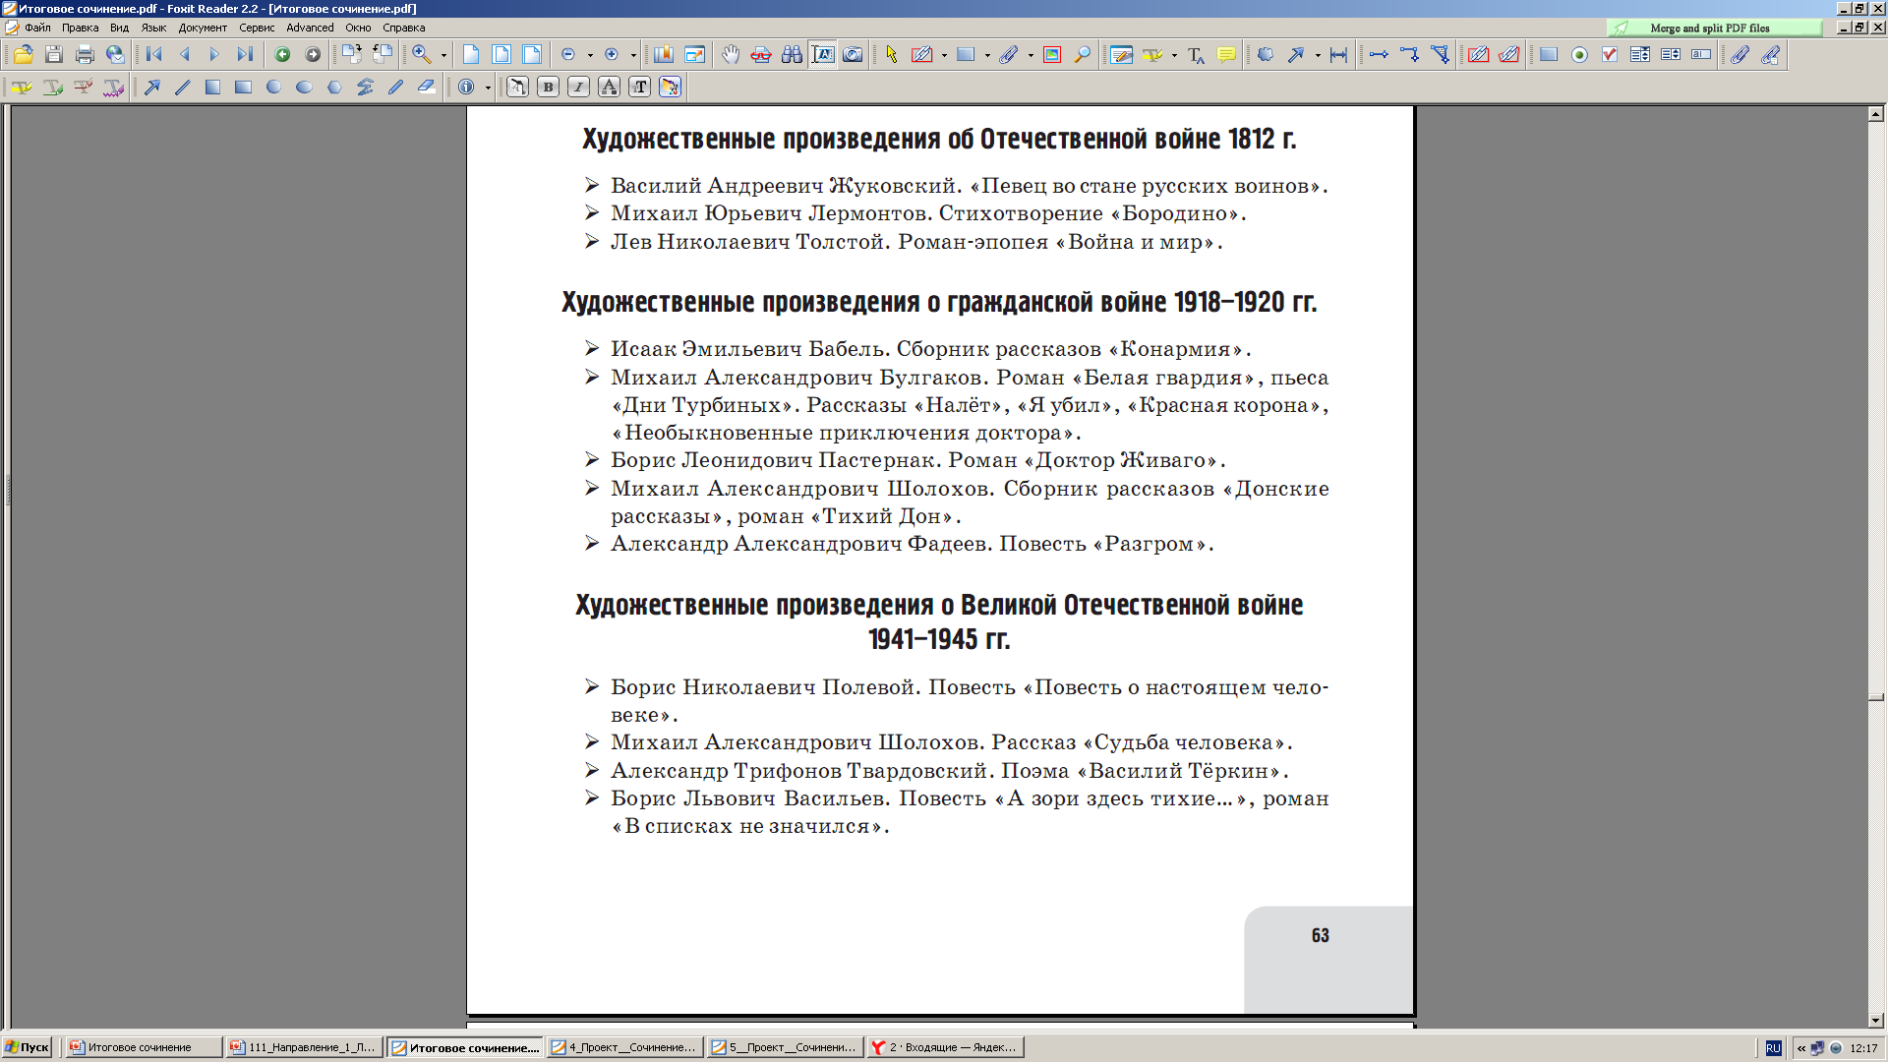1888x1062 pixels.
Task: Rotate view with the rotate pages icon
Action: coord(351,55)
